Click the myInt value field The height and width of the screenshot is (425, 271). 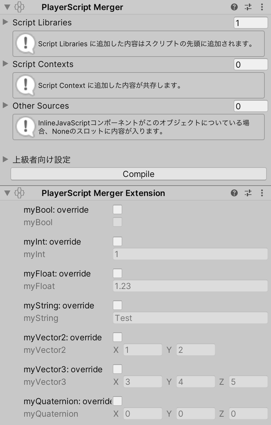tap(190, 254)
